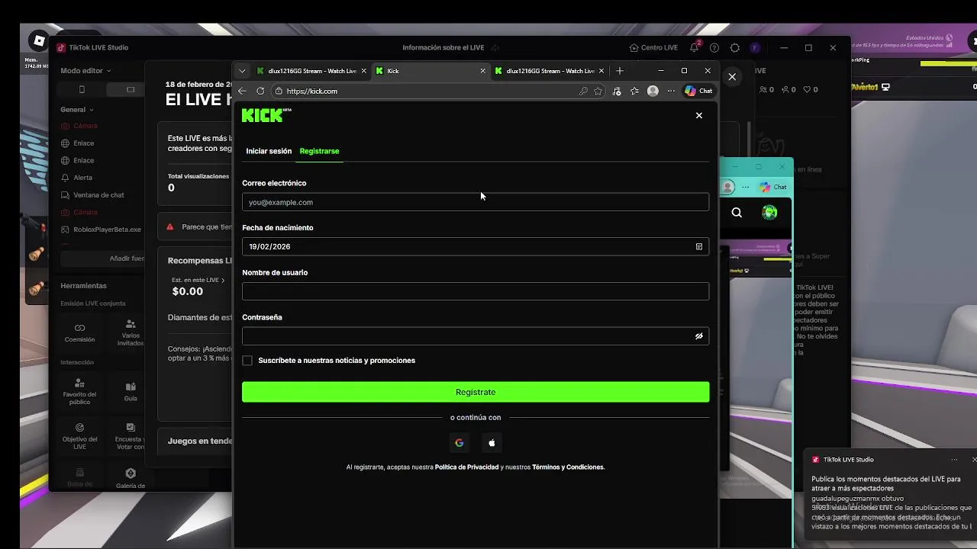Open TikTok LIVE Studio help icon
Image resolution: width=977 pixels, height=549 pixels.
(x=714, y=47)
